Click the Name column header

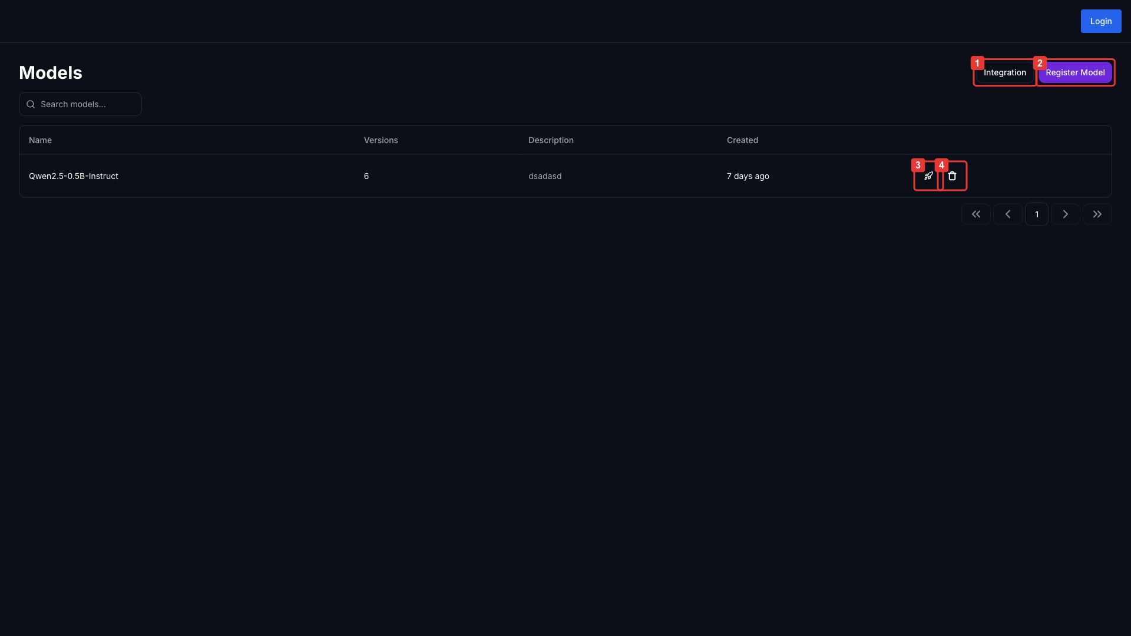point(40,140)
